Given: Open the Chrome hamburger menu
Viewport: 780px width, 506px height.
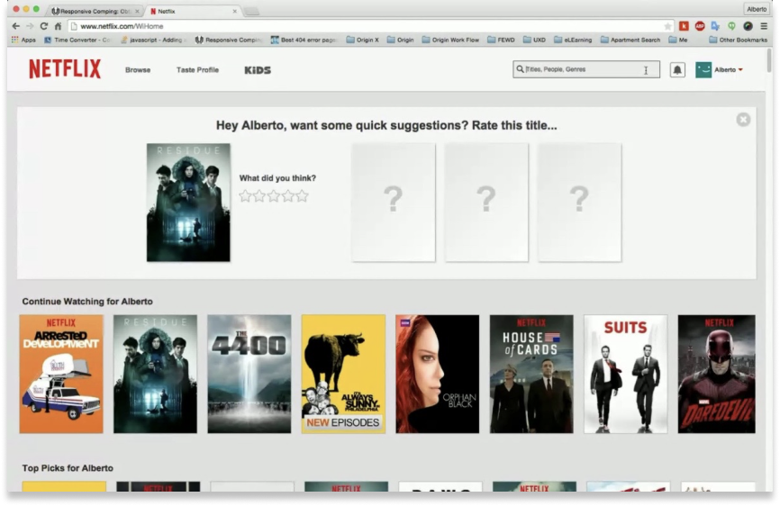Looking at the screenshot, I should click(764, 26).
